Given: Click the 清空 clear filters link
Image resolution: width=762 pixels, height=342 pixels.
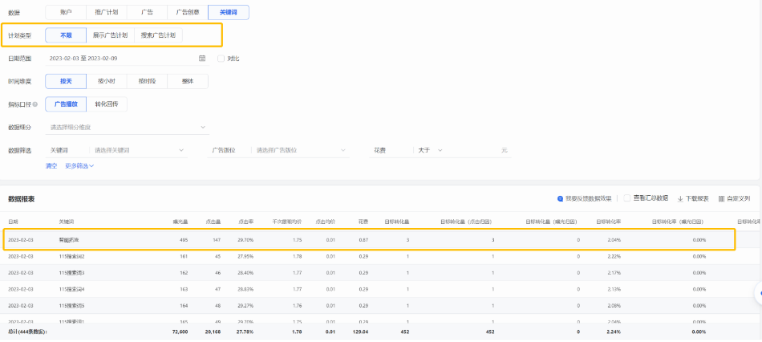Looking at the screenshot, I should click(51, 166).
